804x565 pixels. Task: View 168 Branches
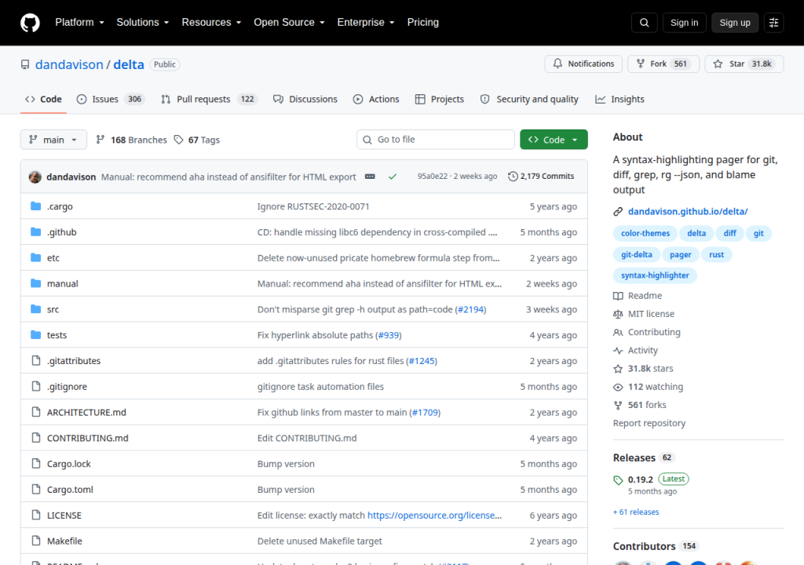(132, 140)
